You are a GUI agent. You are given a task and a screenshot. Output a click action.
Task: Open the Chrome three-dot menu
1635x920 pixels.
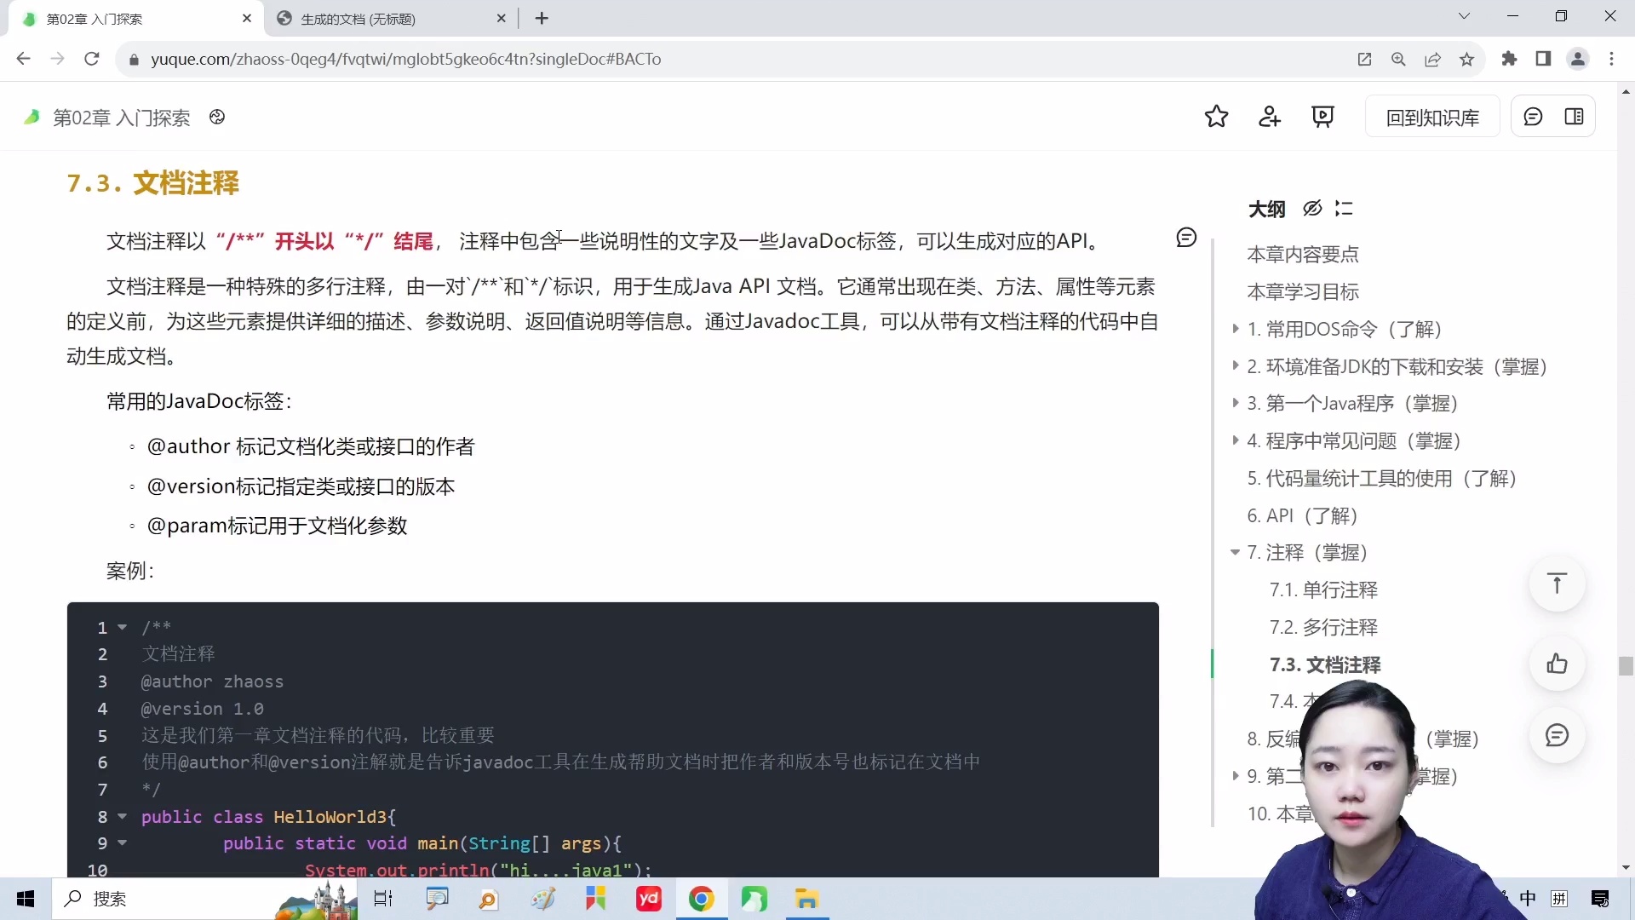pos(1612,59)
